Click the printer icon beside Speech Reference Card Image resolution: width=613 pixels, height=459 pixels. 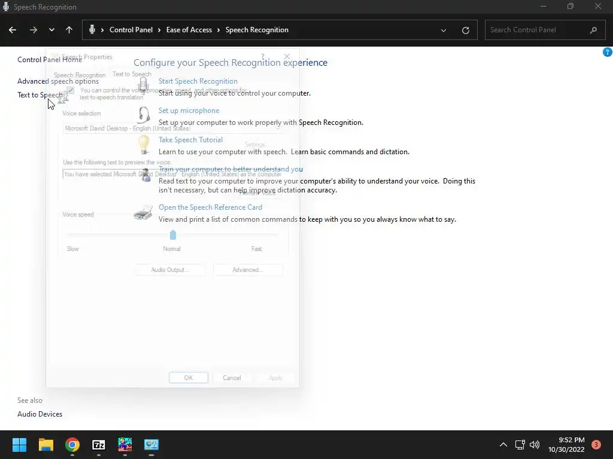pyautogui.click(x=143, y=213)
